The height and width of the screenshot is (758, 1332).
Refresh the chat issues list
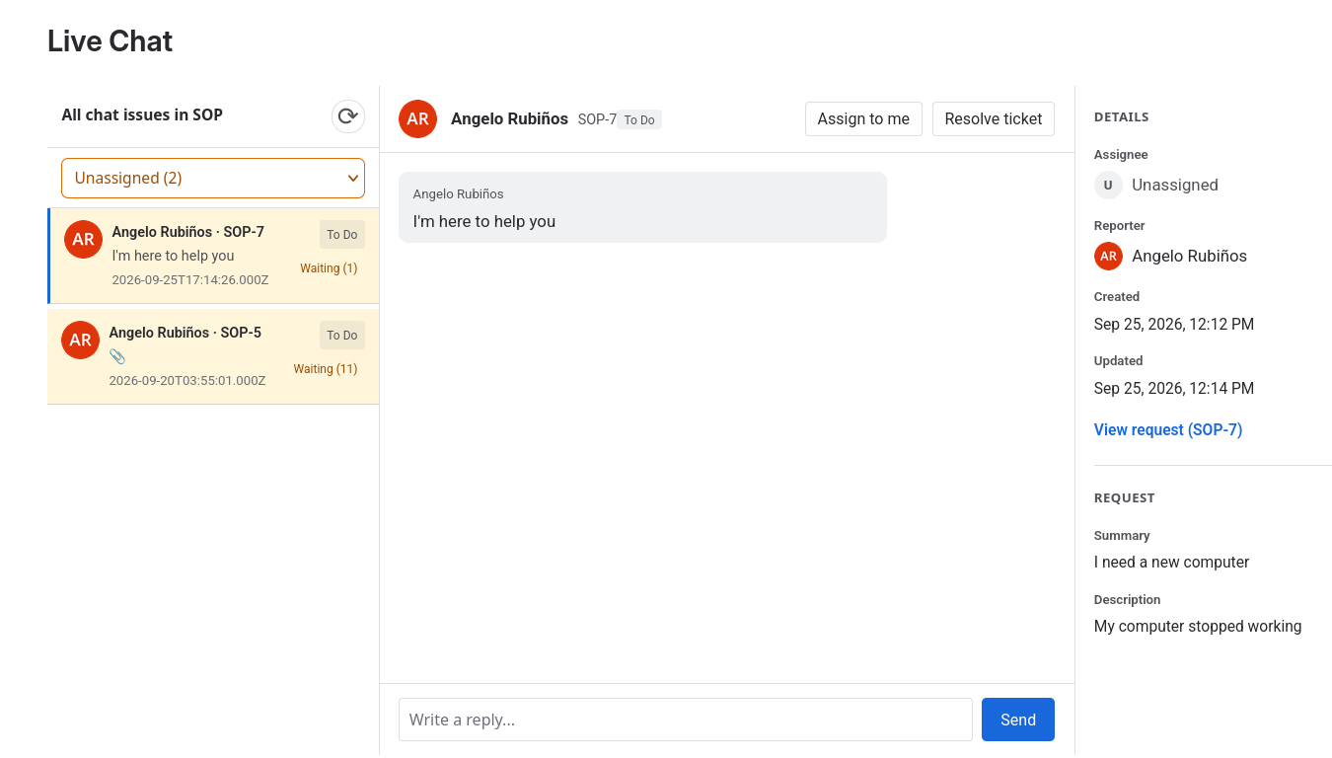point(348,116)
